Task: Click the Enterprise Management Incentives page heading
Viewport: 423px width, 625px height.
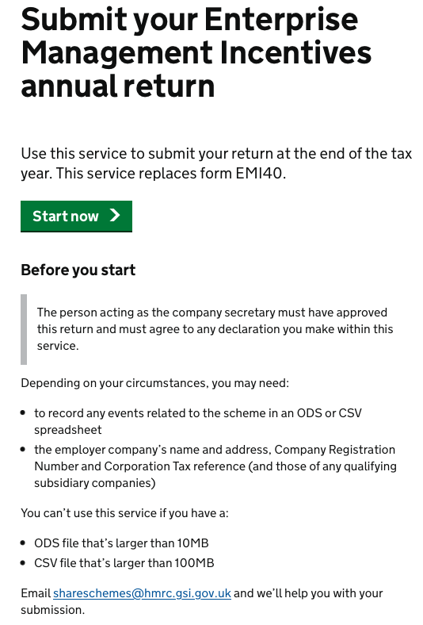Action: pos(196,52)
